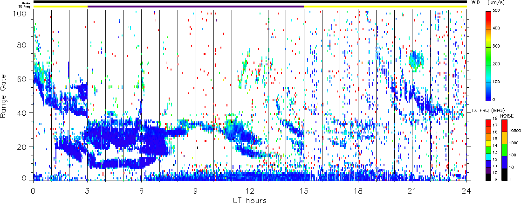Click the '17' tick on the TX FRQ legend

click(x=495, y=125)
